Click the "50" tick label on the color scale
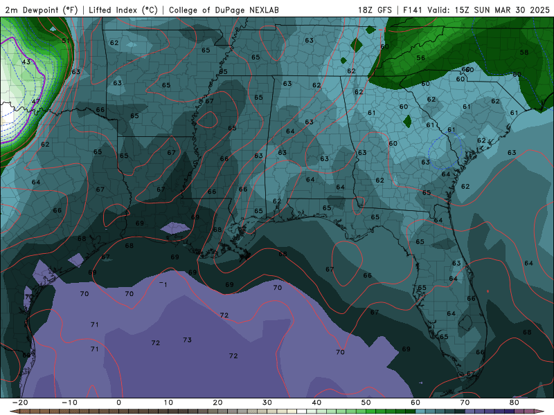 [x=366, y=403]
